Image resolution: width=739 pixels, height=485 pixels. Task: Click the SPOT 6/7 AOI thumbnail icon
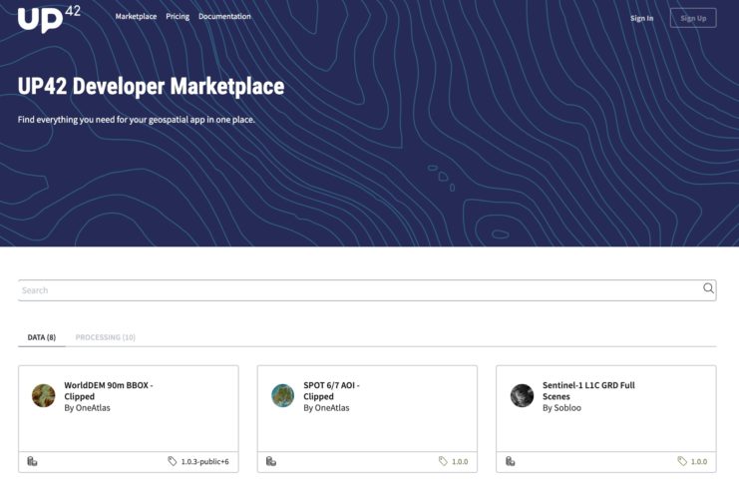click(283, 395)
